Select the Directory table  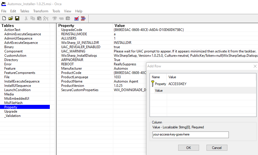11,60
